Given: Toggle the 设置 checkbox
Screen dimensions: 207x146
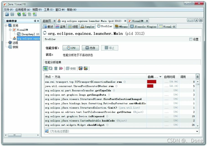Looking at the screenshot, I should coord(191,39).
